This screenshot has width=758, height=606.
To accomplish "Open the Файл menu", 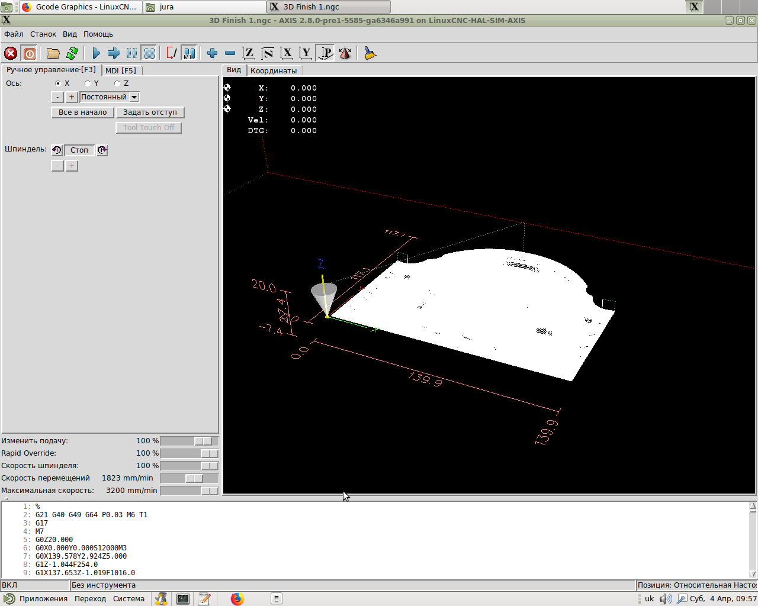I will [x=14, y=34].
